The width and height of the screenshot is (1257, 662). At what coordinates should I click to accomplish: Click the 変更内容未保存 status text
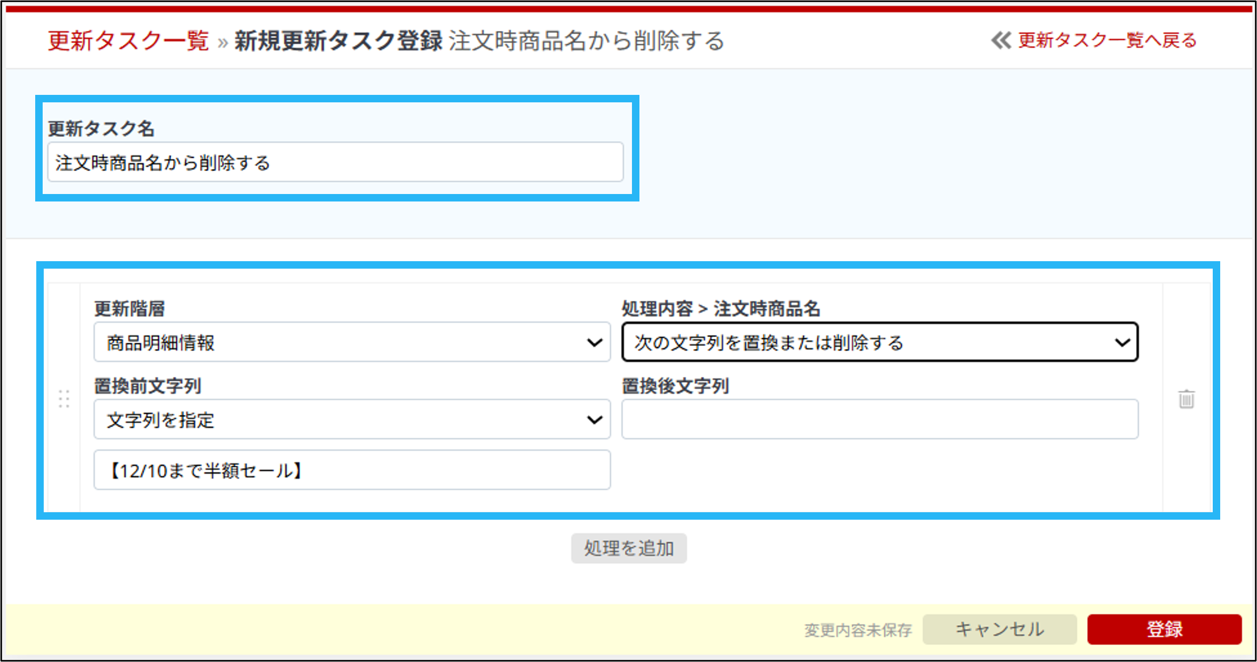(858, 630)
